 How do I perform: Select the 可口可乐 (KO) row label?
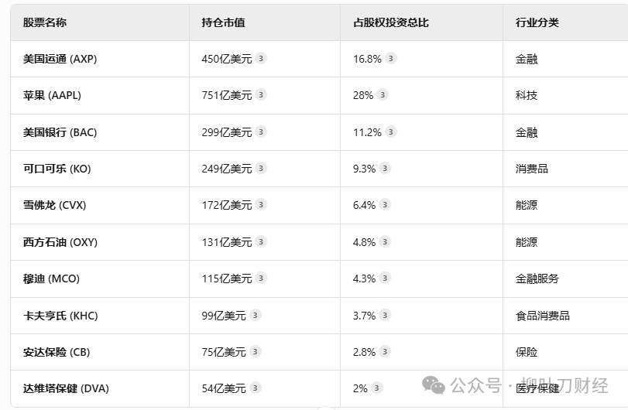coord(57,169)
